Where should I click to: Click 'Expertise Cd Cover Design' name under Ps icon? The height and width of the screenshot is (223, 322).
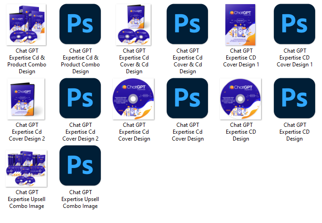pos(188,132)
